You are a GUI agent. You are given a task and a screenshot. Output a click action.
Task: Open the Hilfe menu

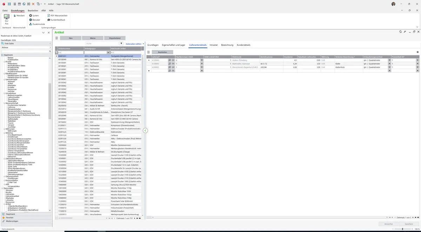pos(51,11)
